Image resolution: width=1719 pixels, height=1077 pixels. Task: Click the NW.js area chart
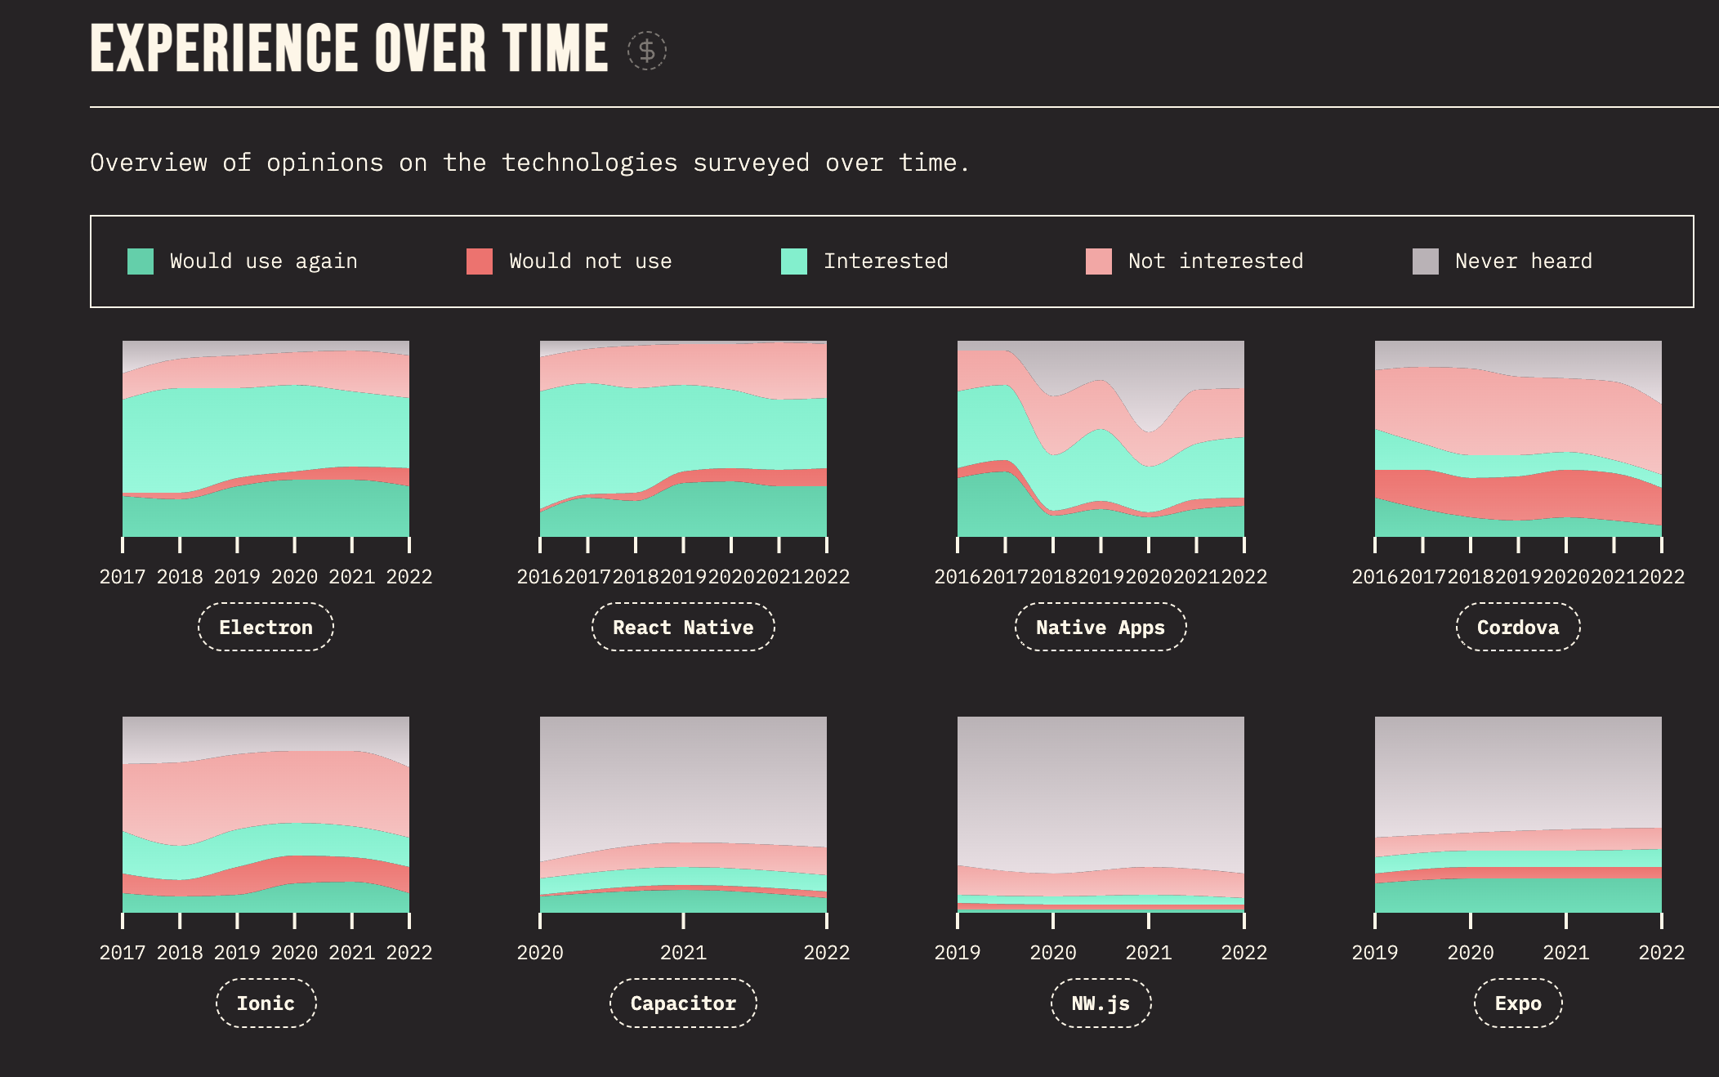tap(1101, 815)
